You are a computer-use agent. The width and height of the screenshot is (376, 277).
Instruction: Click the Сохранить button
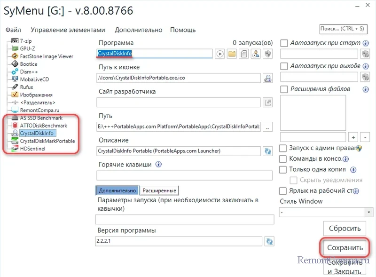tap(345, 247)
